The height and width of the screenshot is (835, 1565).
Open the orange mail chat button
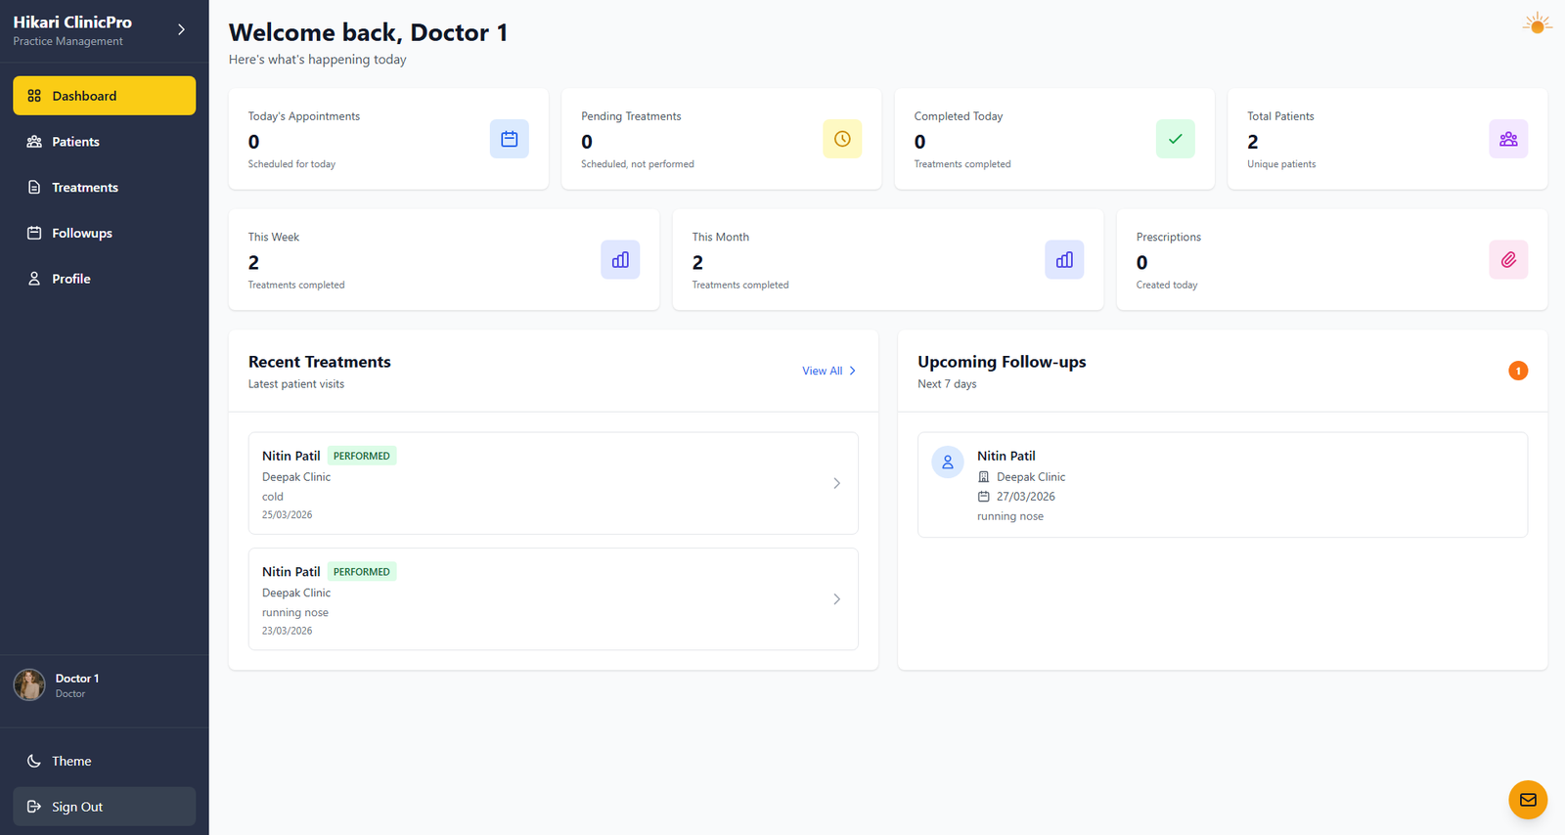tap(1527, 800)
